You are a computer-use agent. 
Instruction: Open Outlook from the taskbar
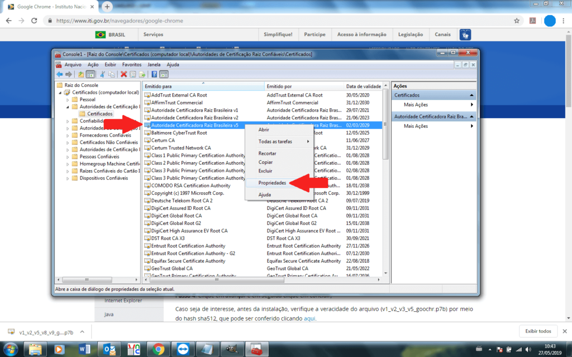click(109, 349)
